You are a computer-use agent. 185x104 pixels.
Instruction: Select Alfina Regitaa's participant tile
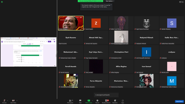(x=121, y=66)
